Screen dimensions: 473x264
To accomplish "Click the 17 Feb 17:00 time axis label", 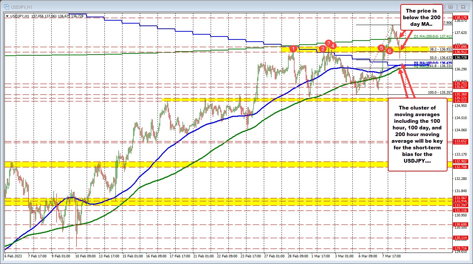I will point(180,256).
